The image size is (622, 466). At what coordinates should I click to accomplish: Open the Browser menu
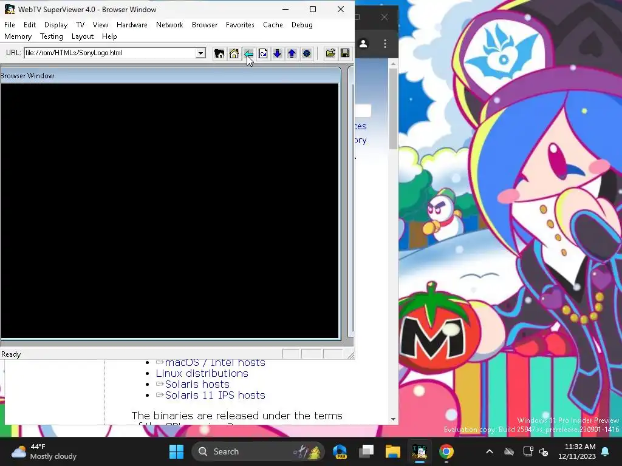tap(204, 24)
